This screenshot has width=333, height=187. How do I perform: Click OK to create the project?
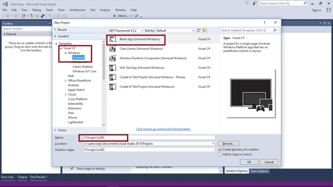(x=249, y=162)
